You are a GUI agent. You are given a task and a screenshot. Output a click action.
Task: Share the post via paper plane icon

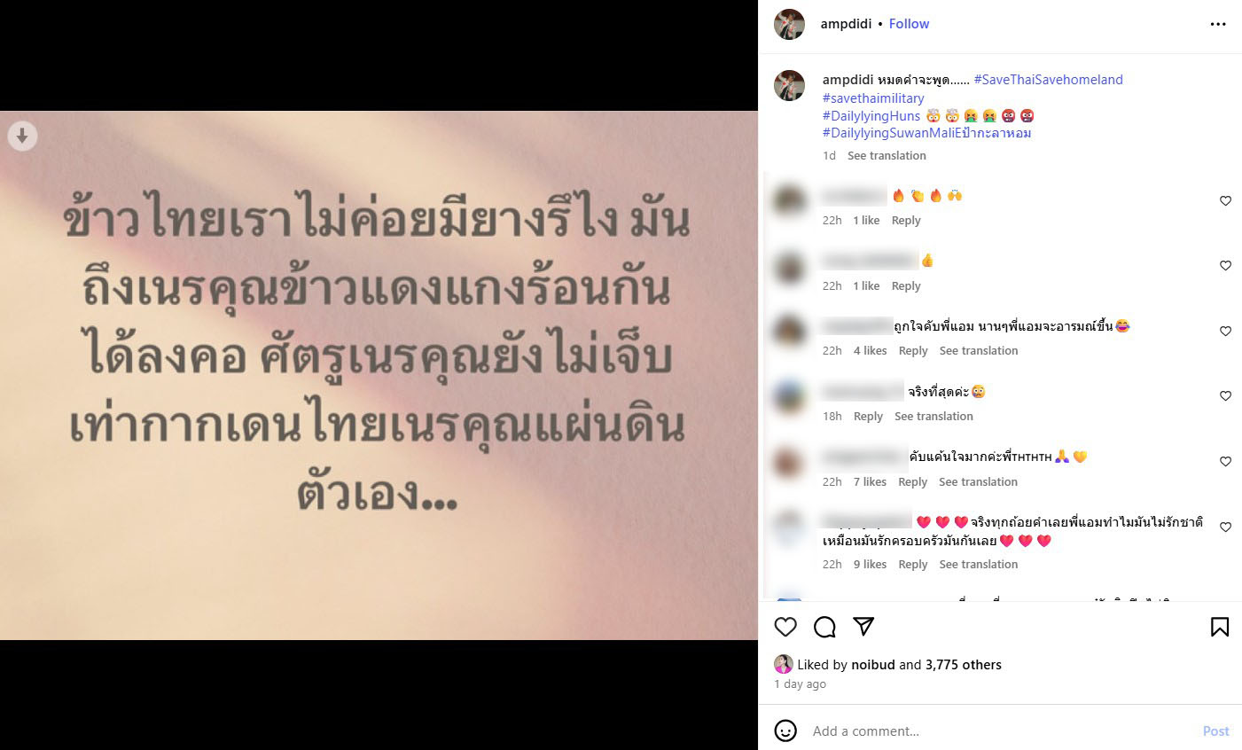tap(863, 627)
